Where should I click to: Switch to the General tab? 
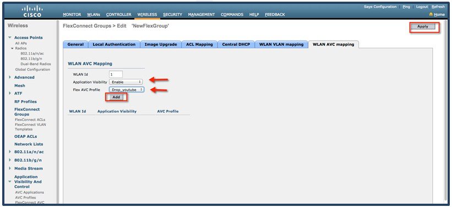pyautogui.click(x=75, y=45)
